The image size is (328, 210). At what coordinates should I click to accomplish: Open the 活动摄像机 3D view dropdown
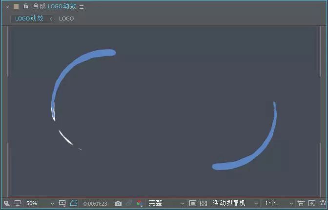(235, 203)
